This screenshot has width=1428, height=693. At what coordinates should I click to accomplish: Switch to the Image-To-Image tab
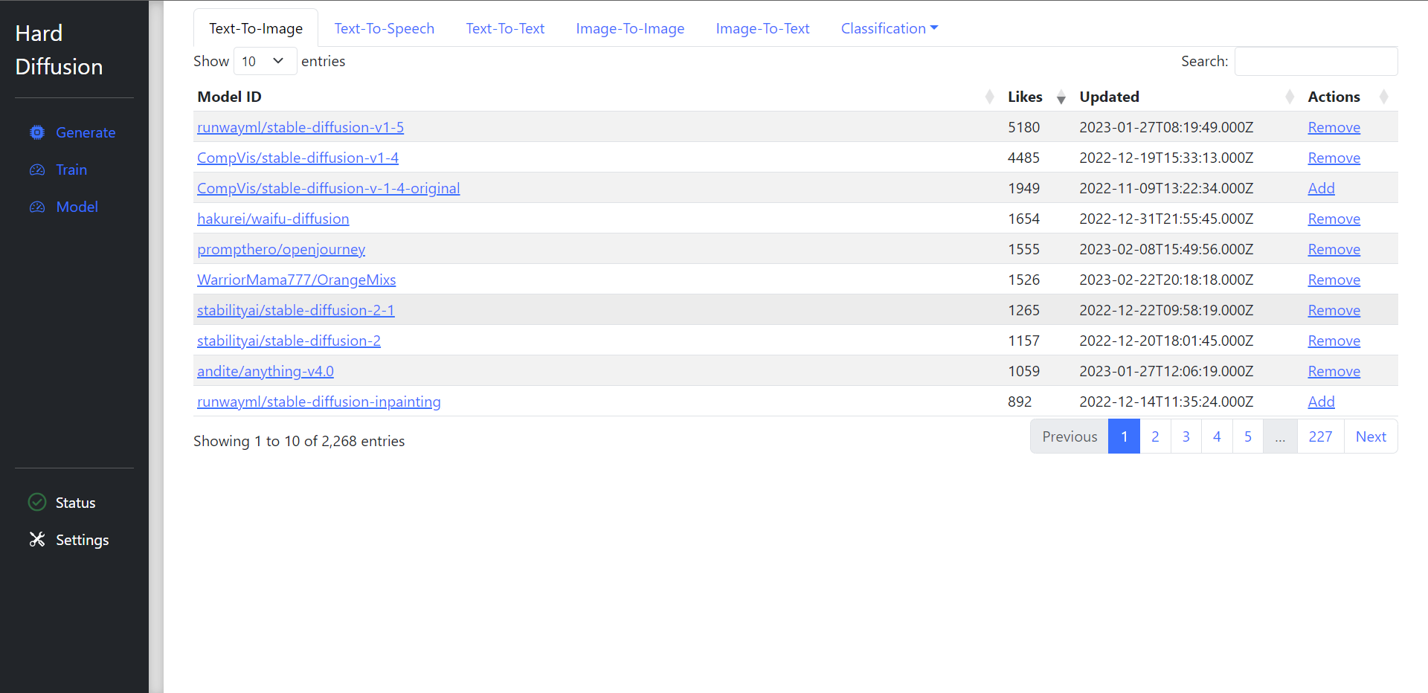pos(630,28)
